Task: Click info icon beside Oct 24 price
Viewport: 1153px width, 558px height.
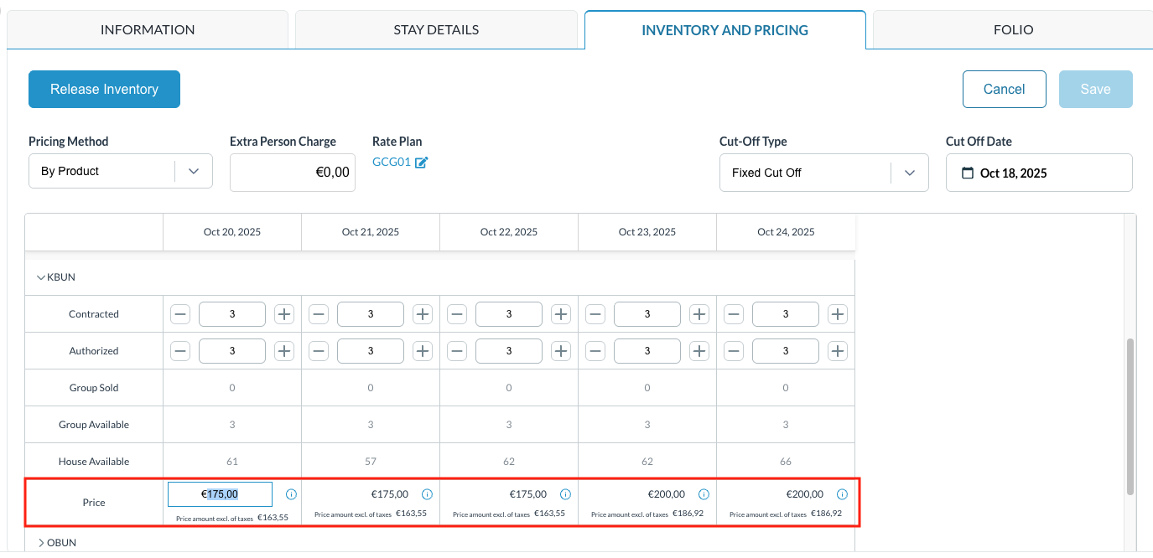Action: click(x=842, y=494)
